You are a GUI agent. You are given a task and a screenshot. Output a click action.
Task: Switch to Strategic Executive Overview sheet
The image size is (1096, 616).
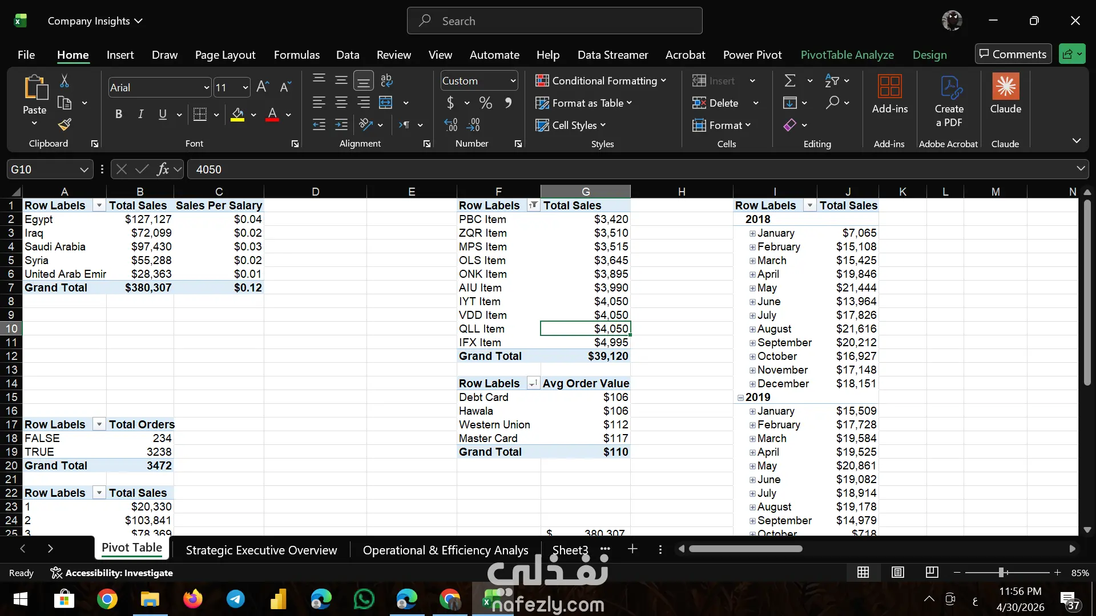click(x=261, y=550)
